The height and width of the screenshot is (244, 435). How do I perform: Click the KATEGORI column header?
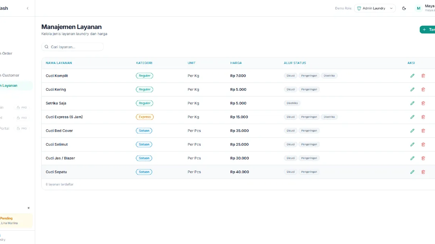[144, 63]
